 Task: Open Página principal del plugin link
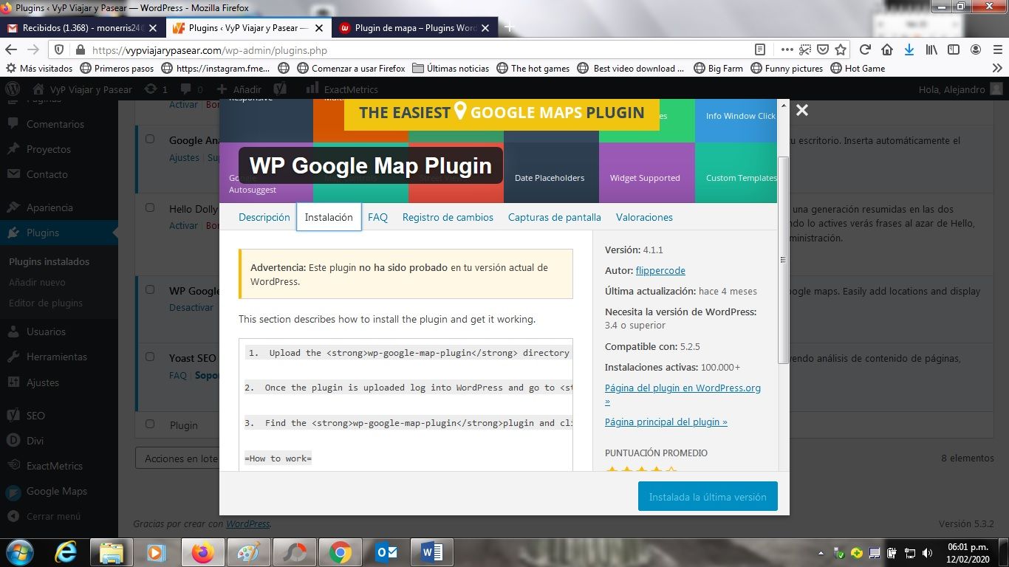(666, 422)
